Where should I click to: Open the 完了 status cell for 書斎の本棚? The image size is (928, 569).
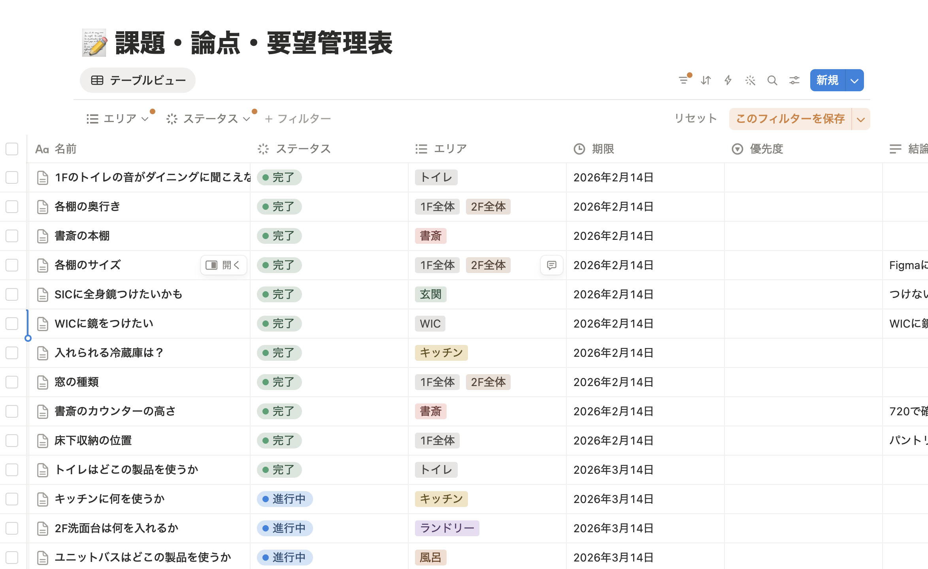[279, 236]
